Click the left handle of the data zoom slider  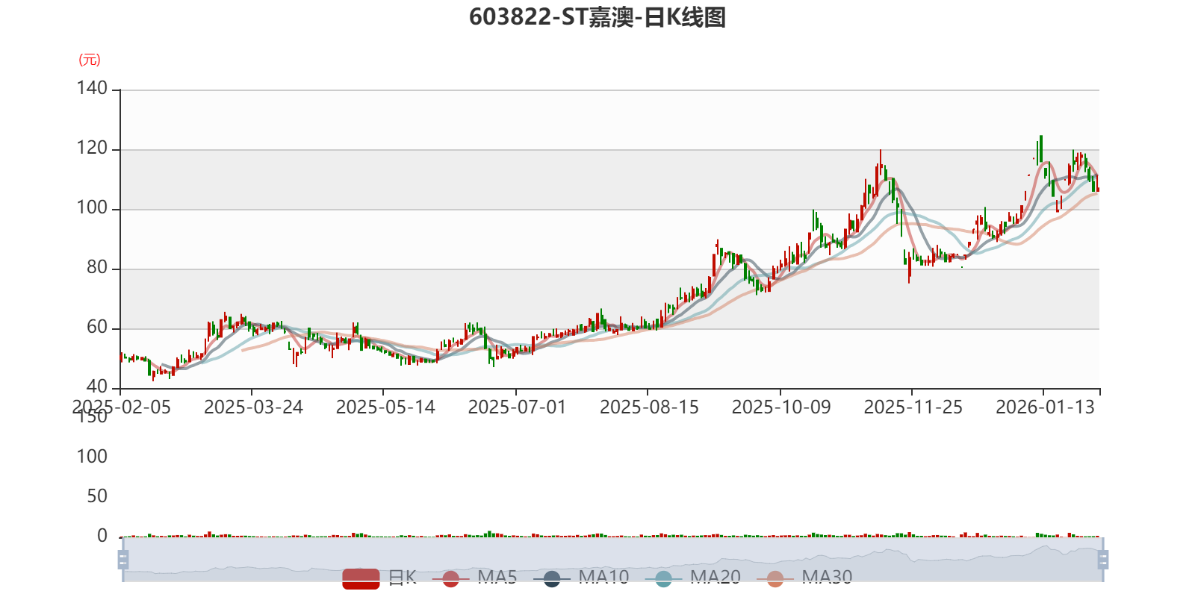[123, 559]
